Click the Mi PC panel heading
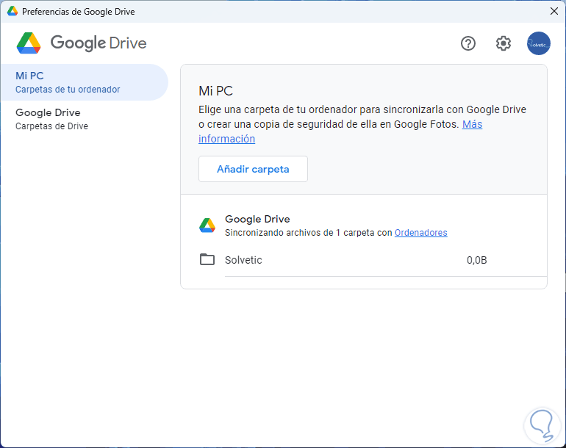This screenshot has height=448, width=566. click(x=215, y=91)
